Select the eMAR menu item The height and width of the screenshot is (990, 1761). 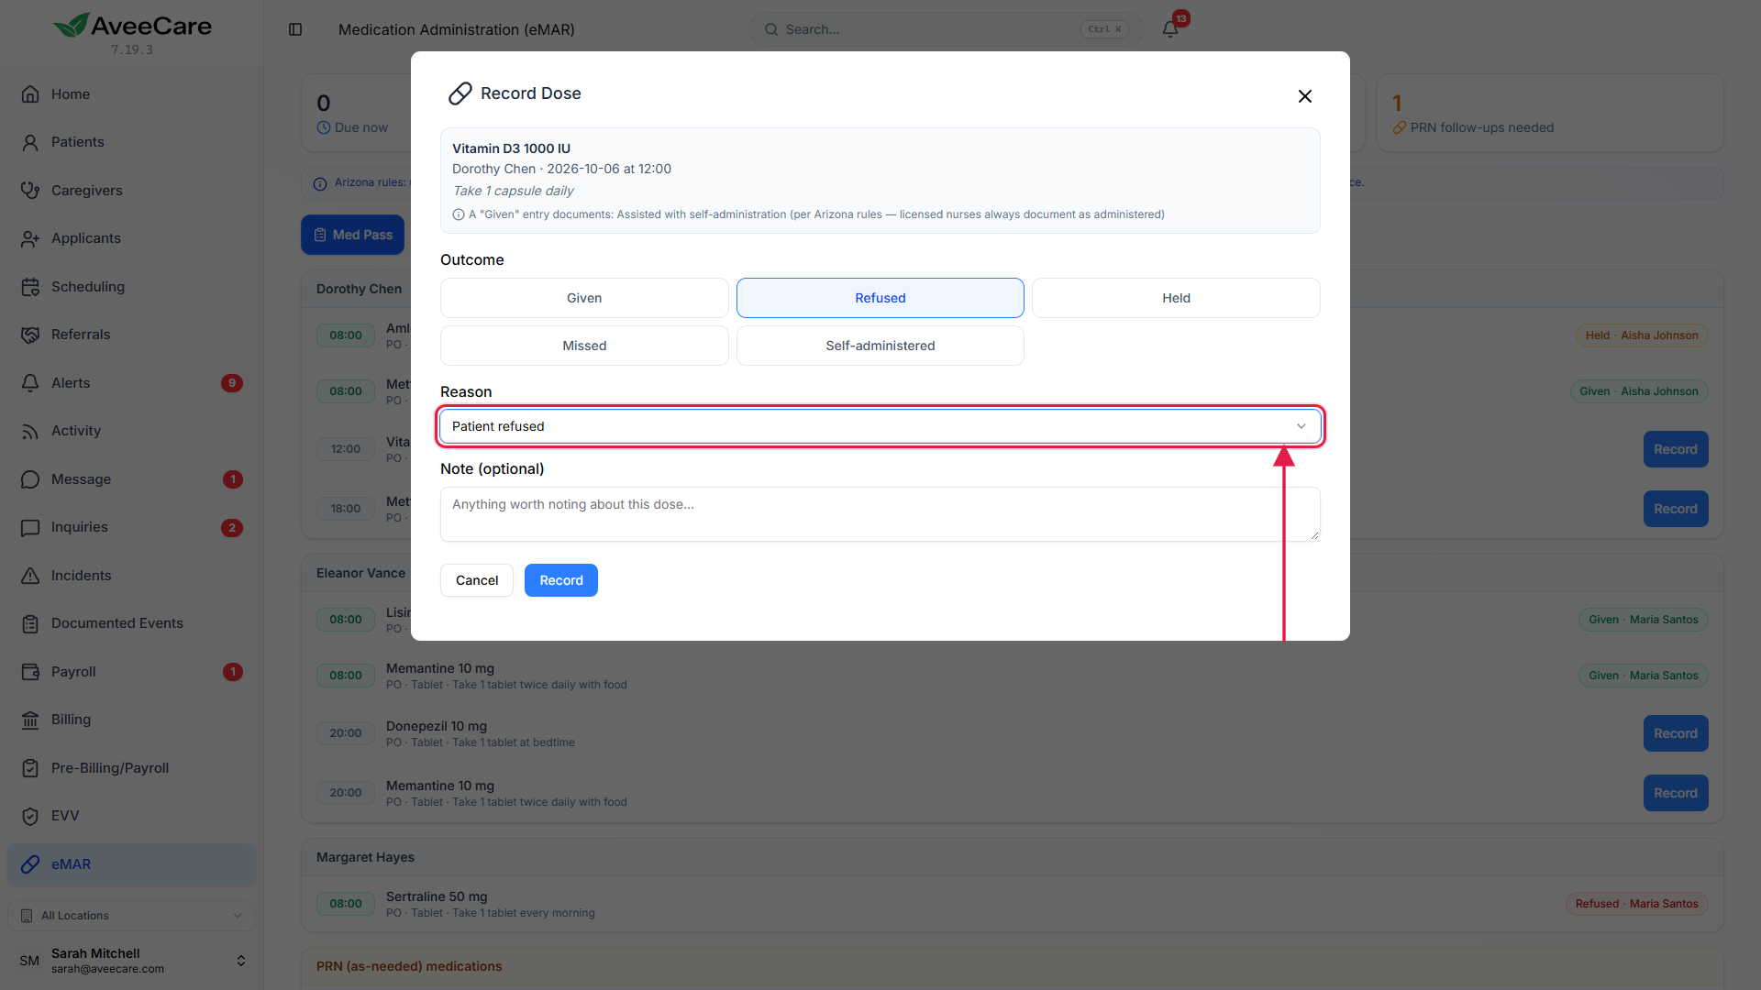click(x=131, y=864)
